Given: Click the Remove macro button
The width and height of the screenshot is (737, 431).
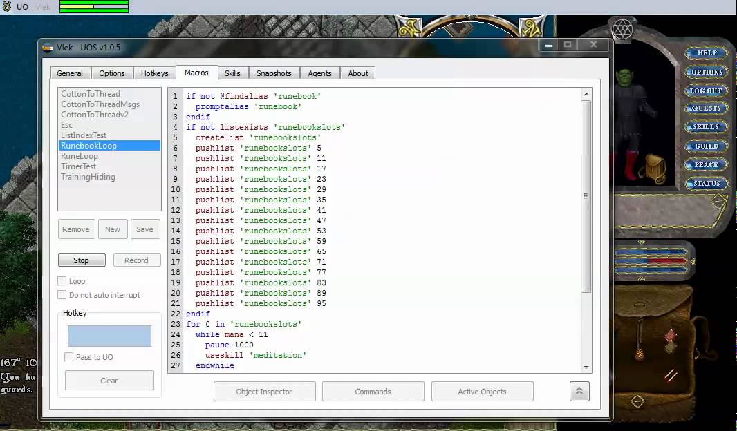Looking at the screenshot, I should pyautogui.click(x=76, y=229).
